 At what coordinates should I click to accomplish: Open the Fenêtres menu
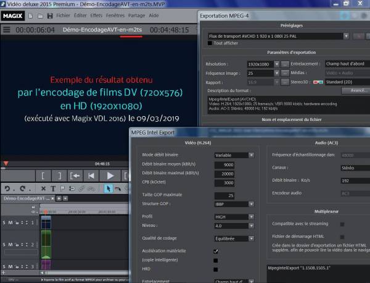115,15
